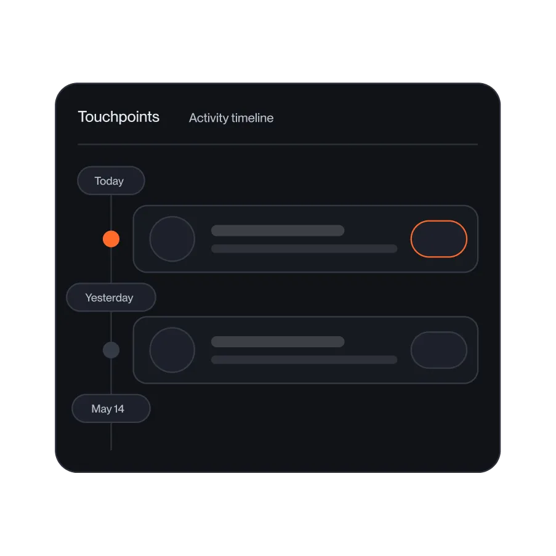Click the orange timeline dot under Today

point(111,239)
